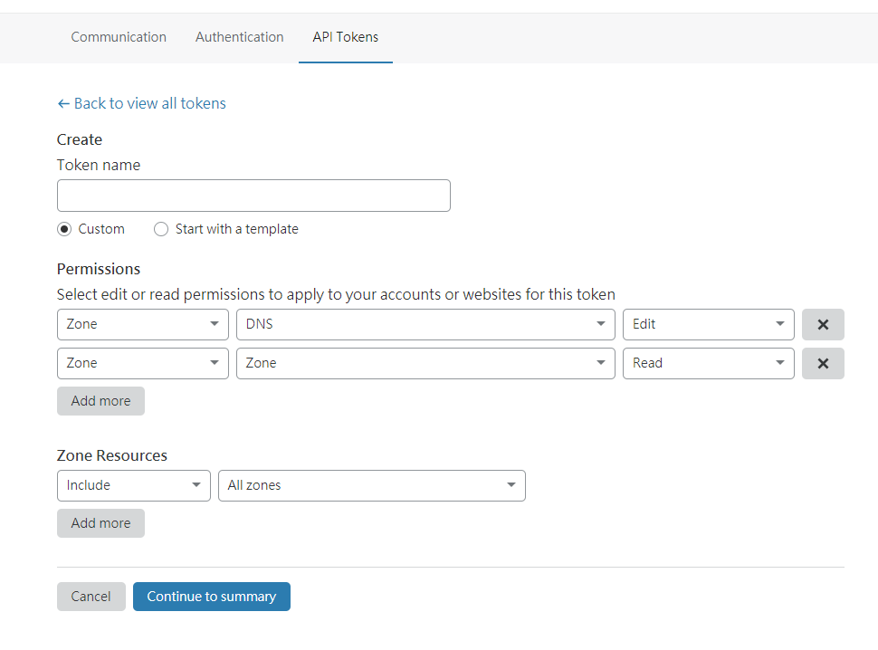Open the Include zone resources dropdown
This screenshot has width=878, height=650.
(133, 485)
